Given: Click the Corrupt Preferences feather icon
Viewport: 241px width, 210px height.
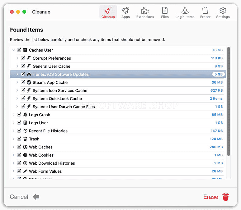Looking at the screenshot, I should (x=29, y=58).
